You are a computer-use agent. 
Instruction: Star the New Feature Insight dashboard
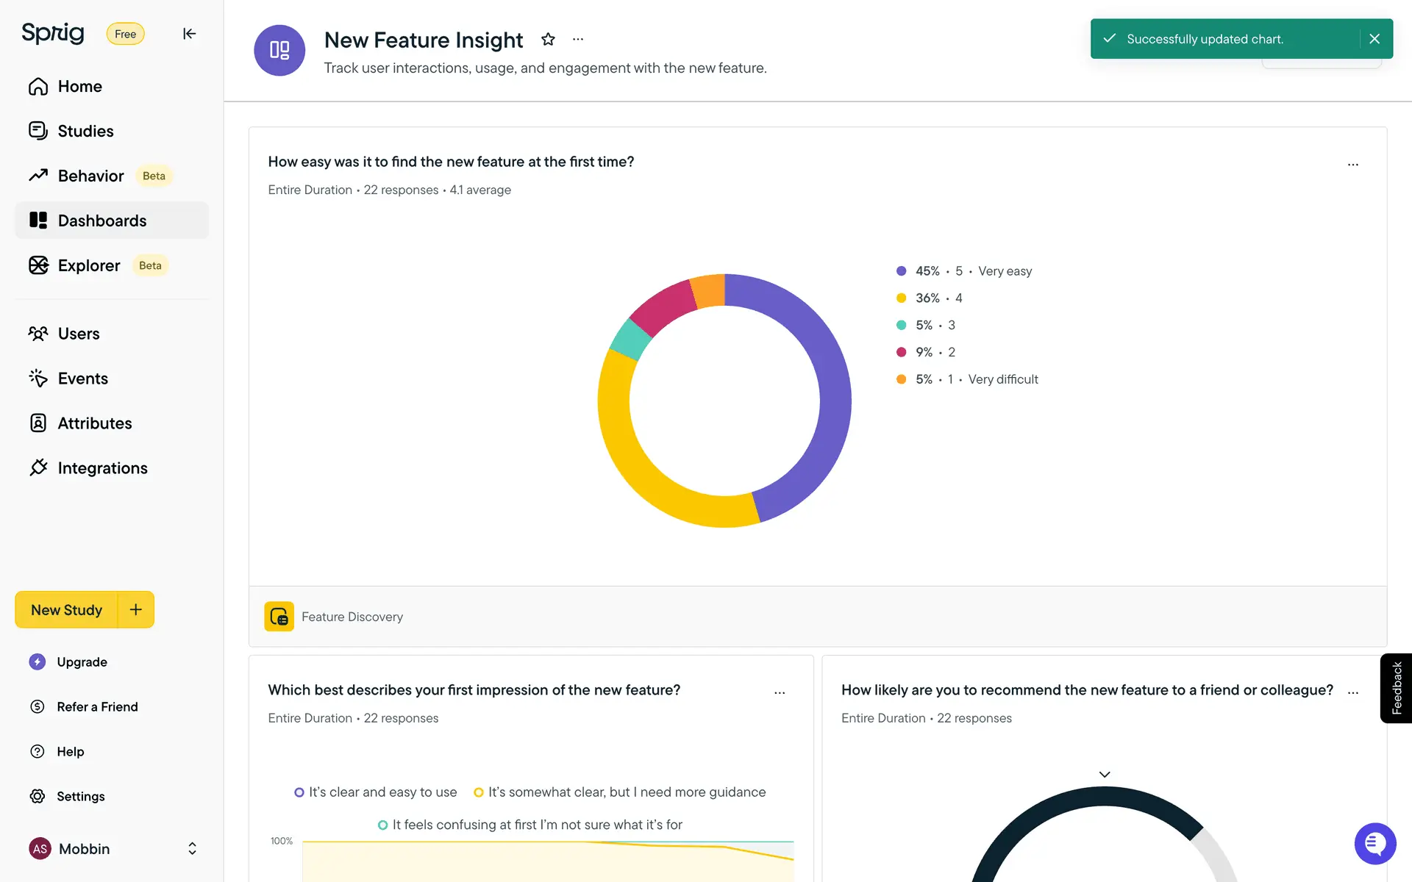pyautogui.click(x=548, y=40)
